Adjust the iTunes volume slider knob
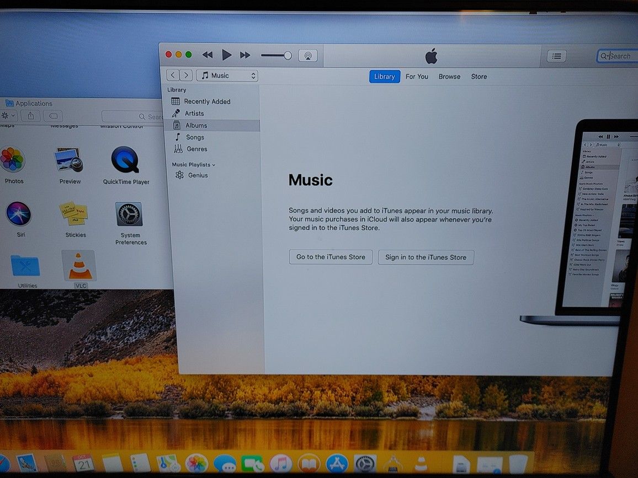638x478 pixels. click(x=288, y=56)
